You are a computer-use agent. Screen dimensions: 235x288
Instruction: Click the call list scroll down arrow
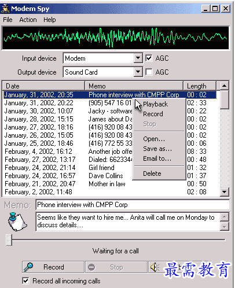(225, 192)
